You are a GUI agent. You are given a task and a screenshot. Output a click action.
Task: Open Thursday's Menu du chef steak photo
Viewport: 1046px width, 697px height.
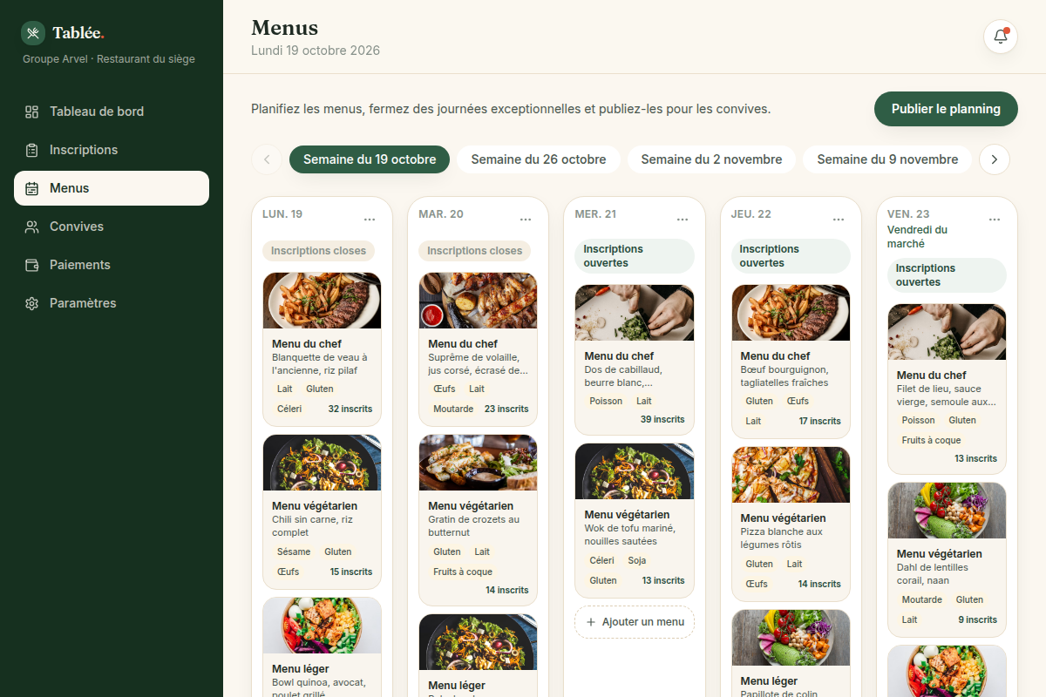pos(791,313)
